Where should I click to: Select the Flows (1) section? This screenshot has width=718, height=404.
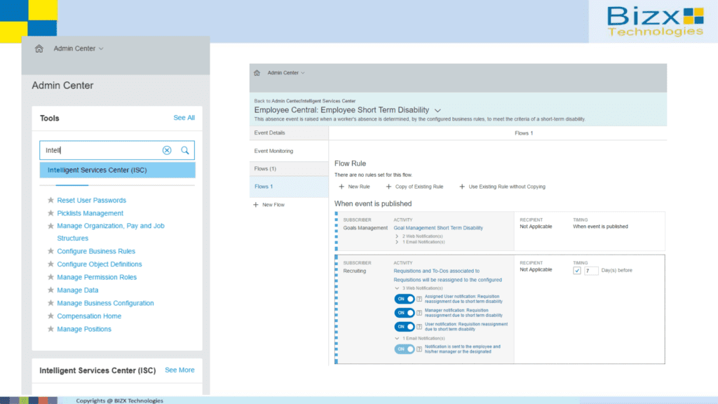289,168
